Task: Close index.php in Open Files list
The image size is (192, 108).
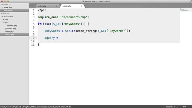Action: point(2,7)
